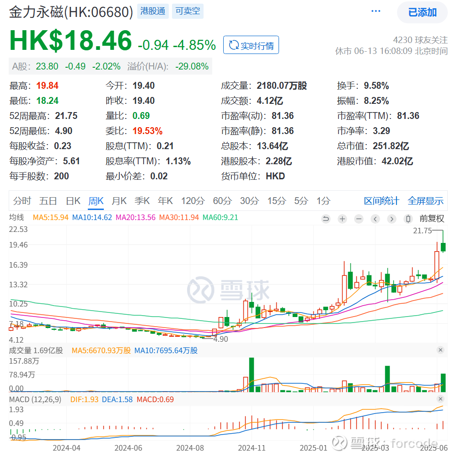
Task: Click the MA5:15.94 legend value
Action: pyautogui.click(x=50, y=217)
